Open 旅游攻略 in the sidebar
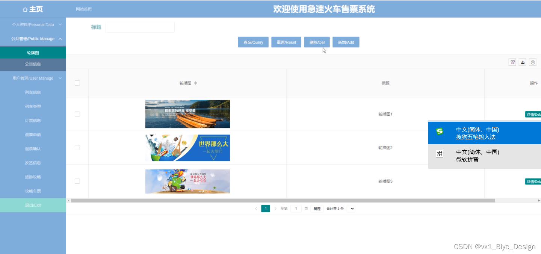541x254 pixels. tap(33, 177)
